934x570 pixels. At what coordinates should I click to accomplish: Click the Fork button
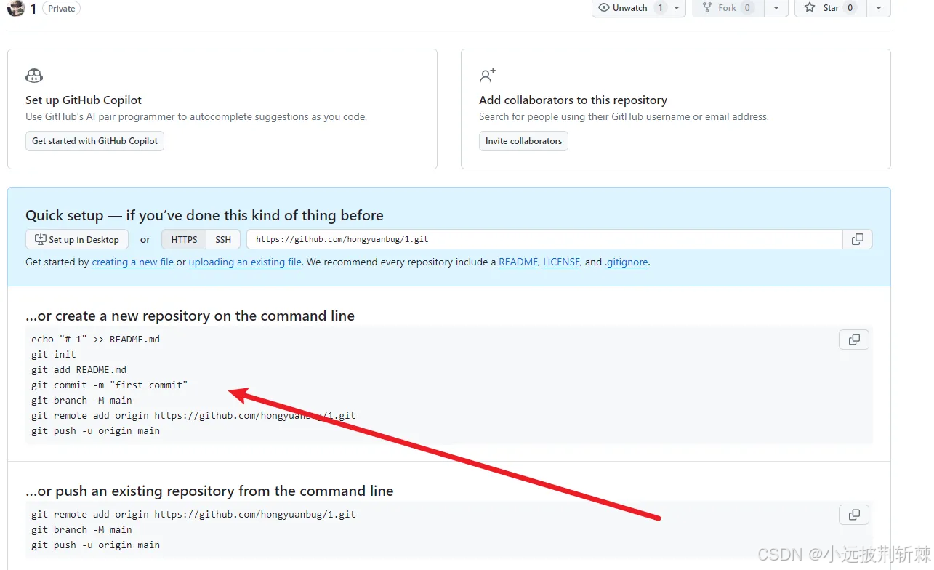tap(727, 8)
